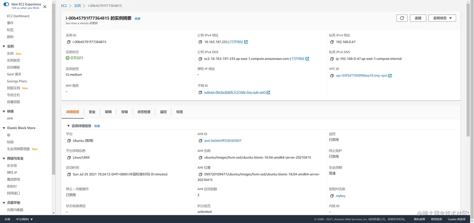The width and height of the screenshot is (474, 223).
Task: Go to 实例 in the breadcrumb
Action: pyautogui.click(x=77, y=6)
